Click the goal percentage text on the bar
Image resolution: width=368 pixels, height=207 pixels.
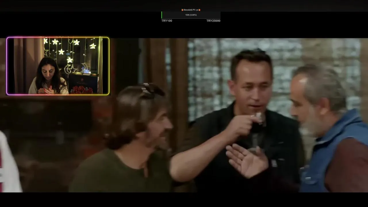click(x=191, y=15)
